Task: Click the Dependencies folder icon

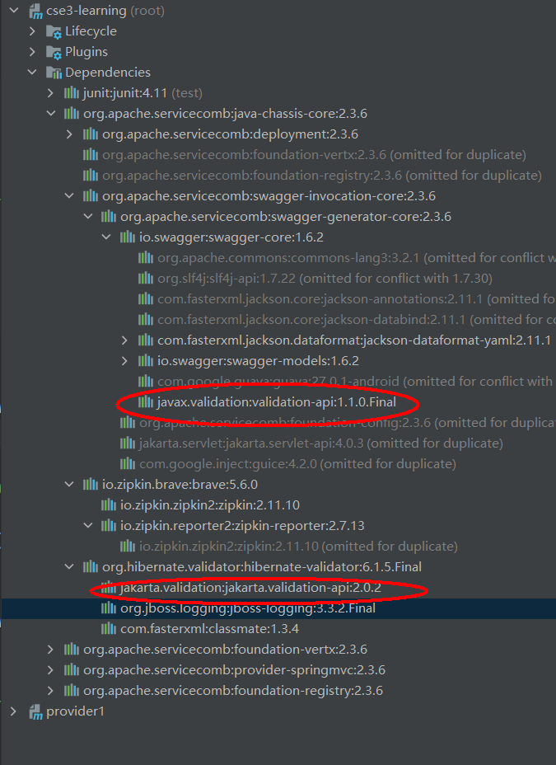Action: [x=54, y=73]
